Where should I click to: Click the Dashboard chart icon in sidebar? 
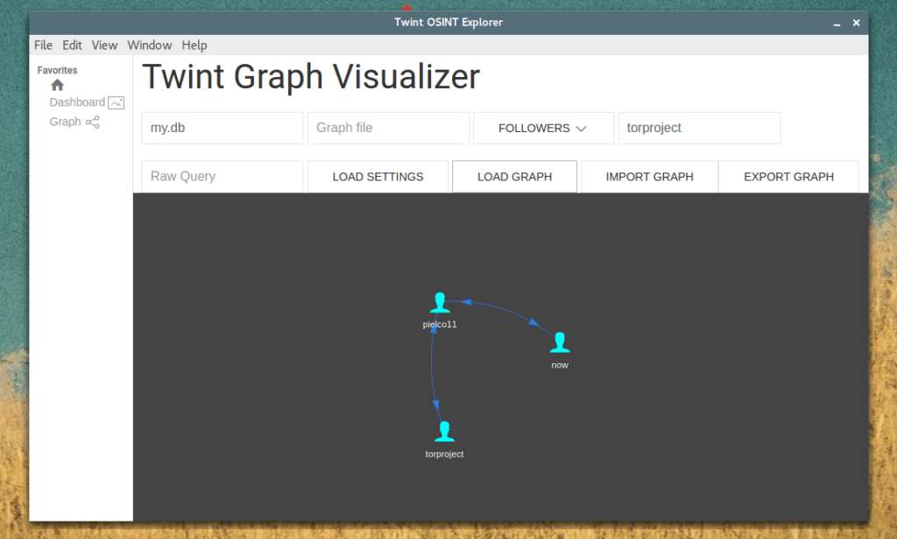click(116, 102)
